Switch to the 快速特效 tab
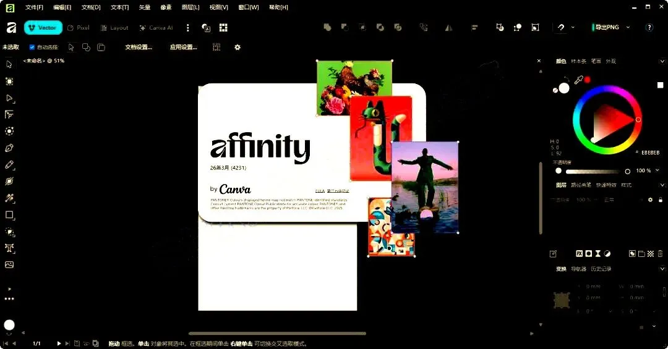The height and width of the screenshot is (349, 668). 606,185
